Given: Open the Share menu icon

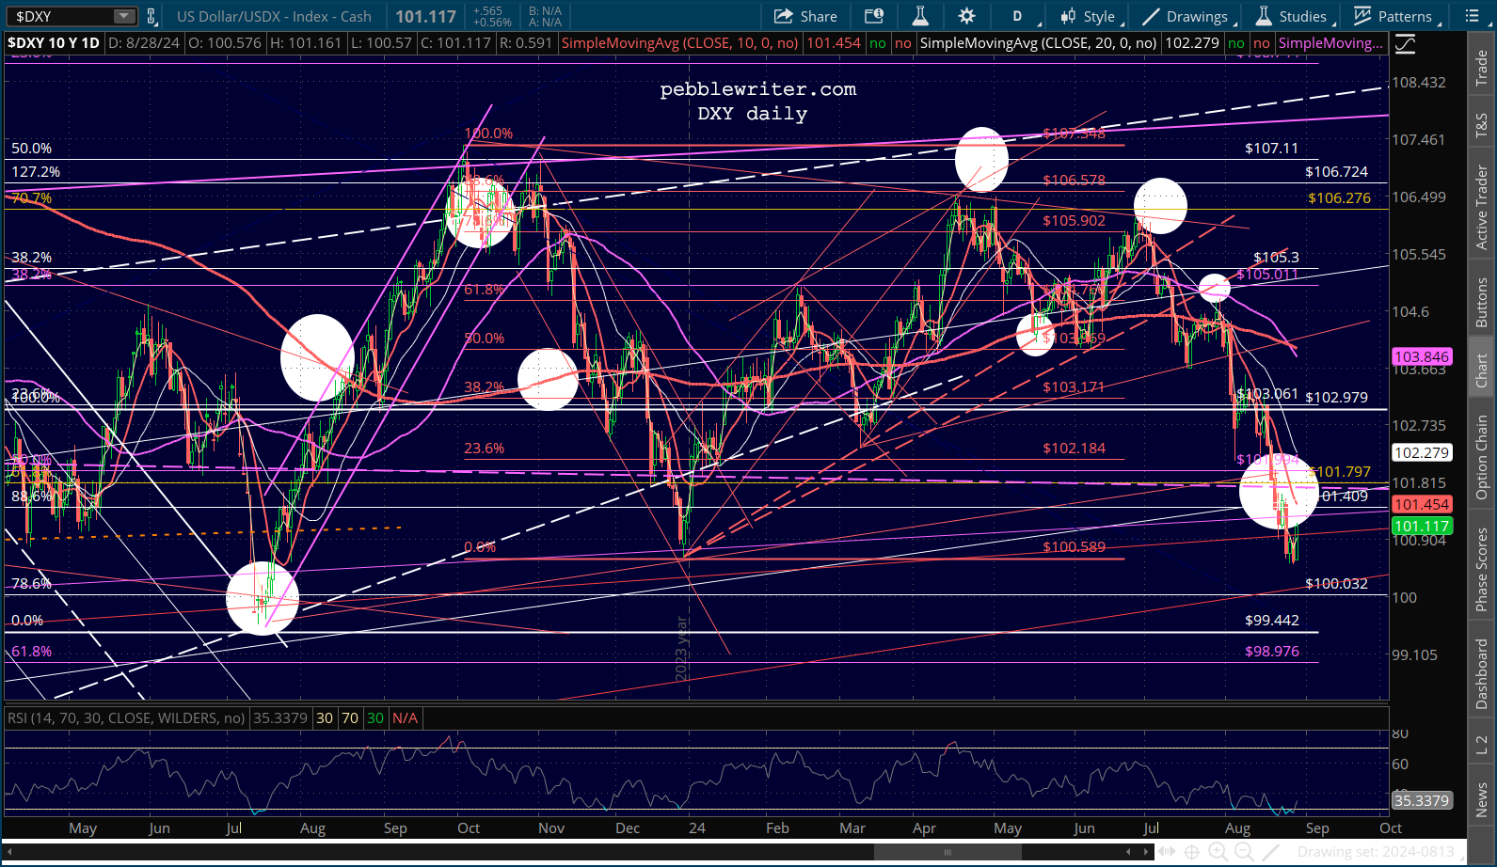Looking at the screenshot, I should click(x=805, y=16).
